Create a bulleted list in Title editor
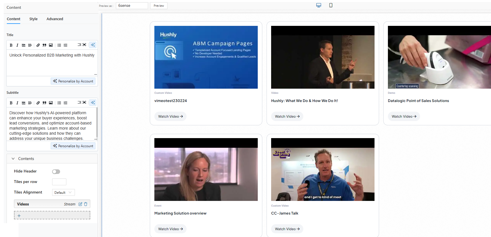Viewport: 491px width, 237px height. [x=59, y=45]
